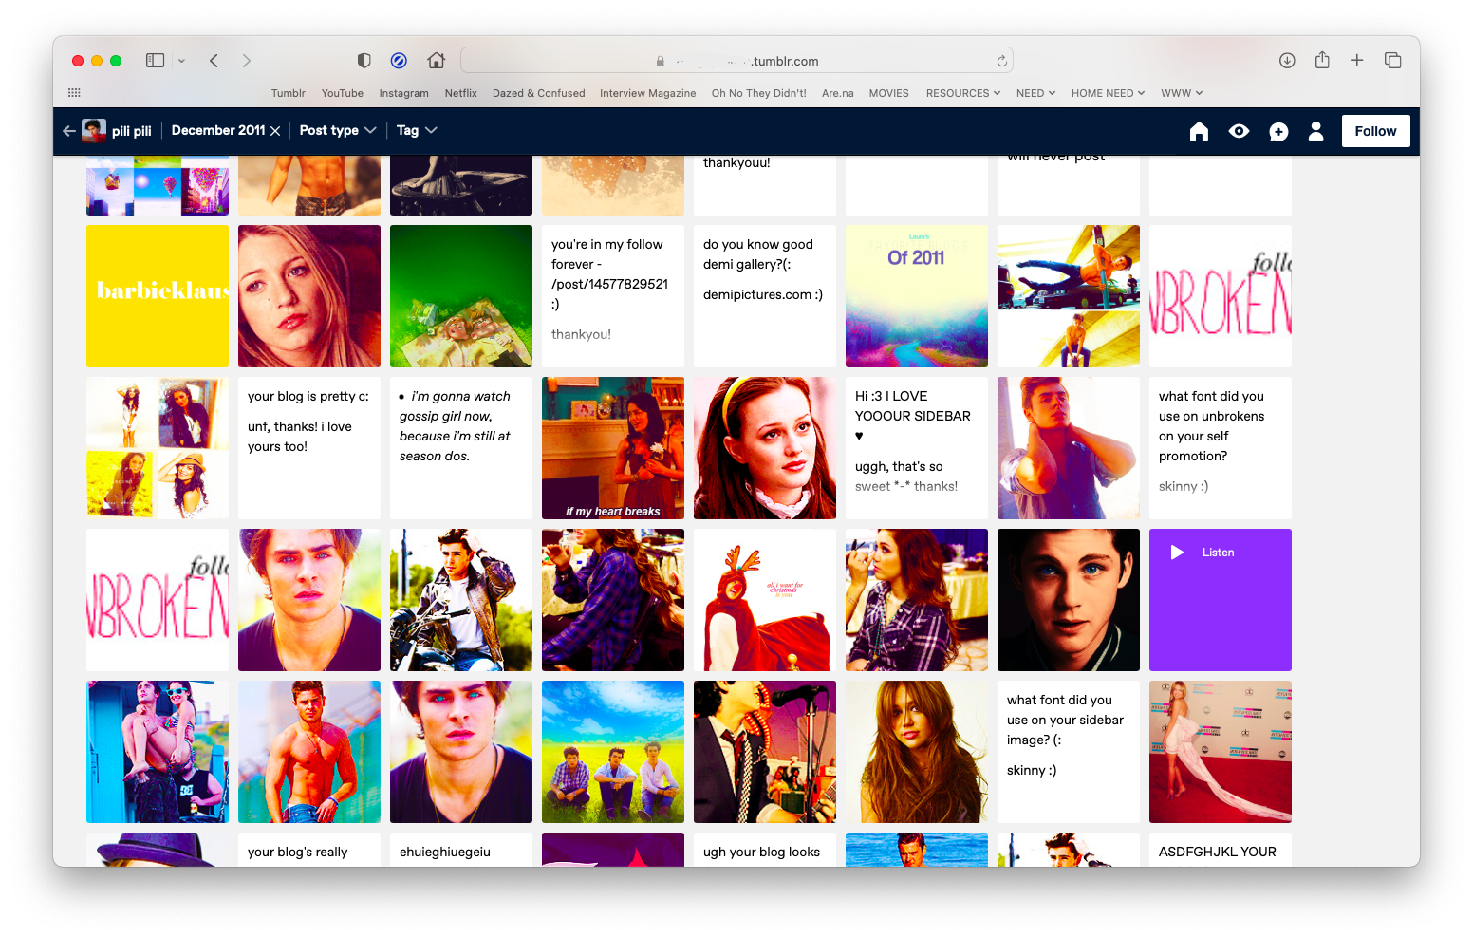
Task: Toggle the Safari sidebar
Action: [x=156, y=61]
